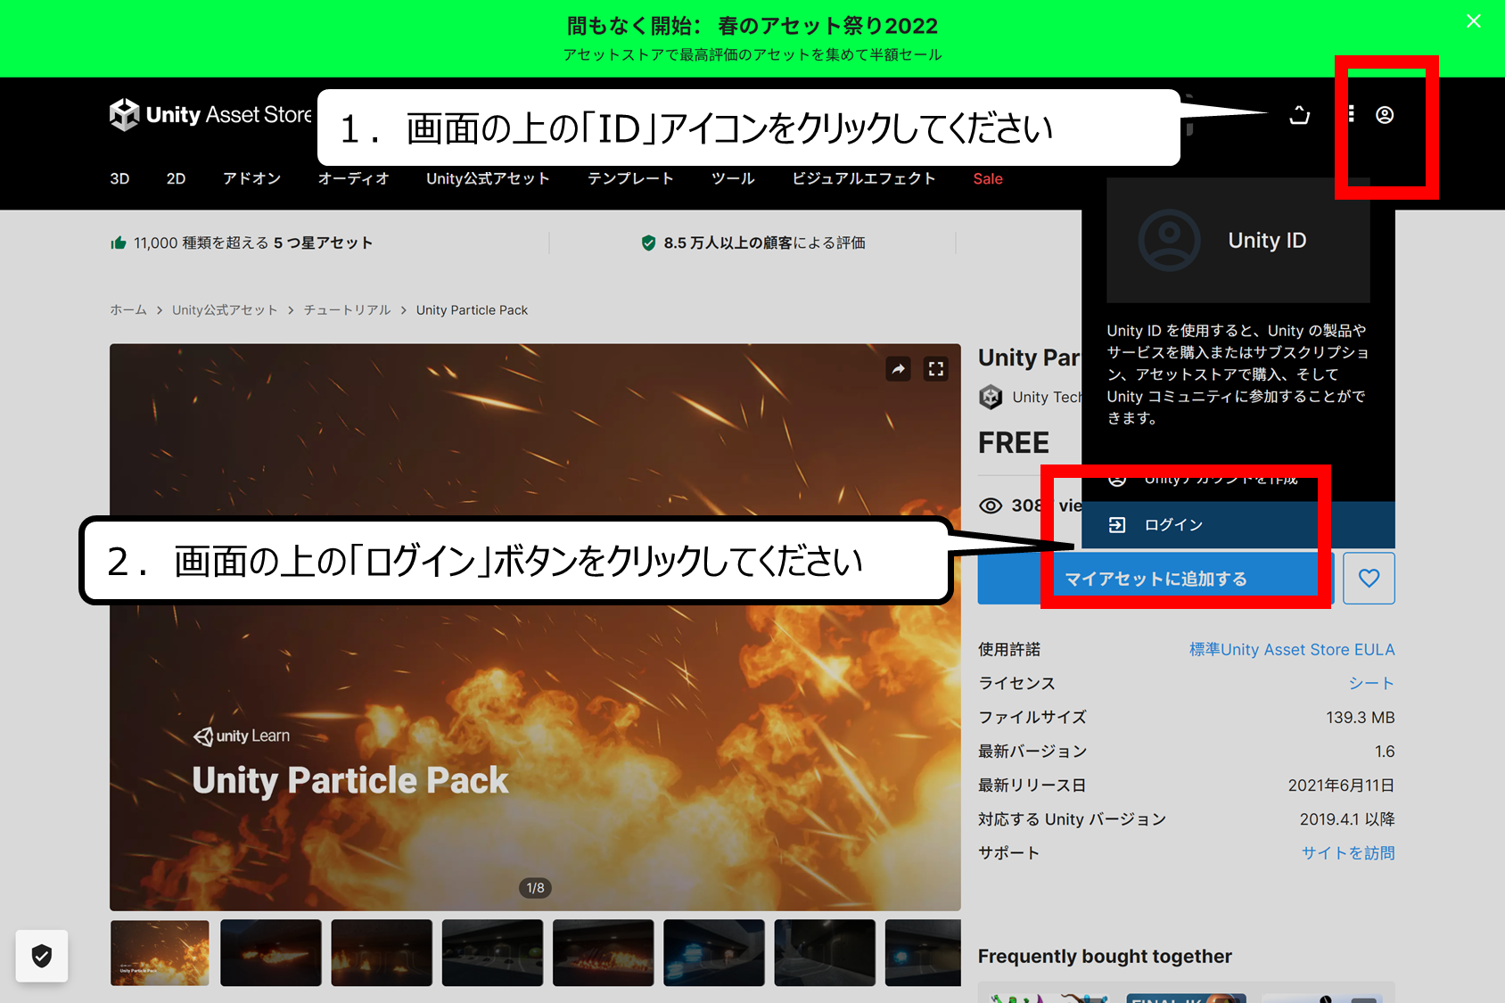Viewport: 1505px width, 1003px height.
Task: Open the オーディオ category menu
Action: [354, 178]
